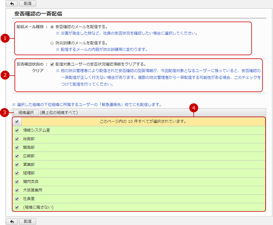Toggle the select-all checkbox in header row
The width and height of the screenshot is (273, 225).
pyautogui.click(x=16, y=122)
